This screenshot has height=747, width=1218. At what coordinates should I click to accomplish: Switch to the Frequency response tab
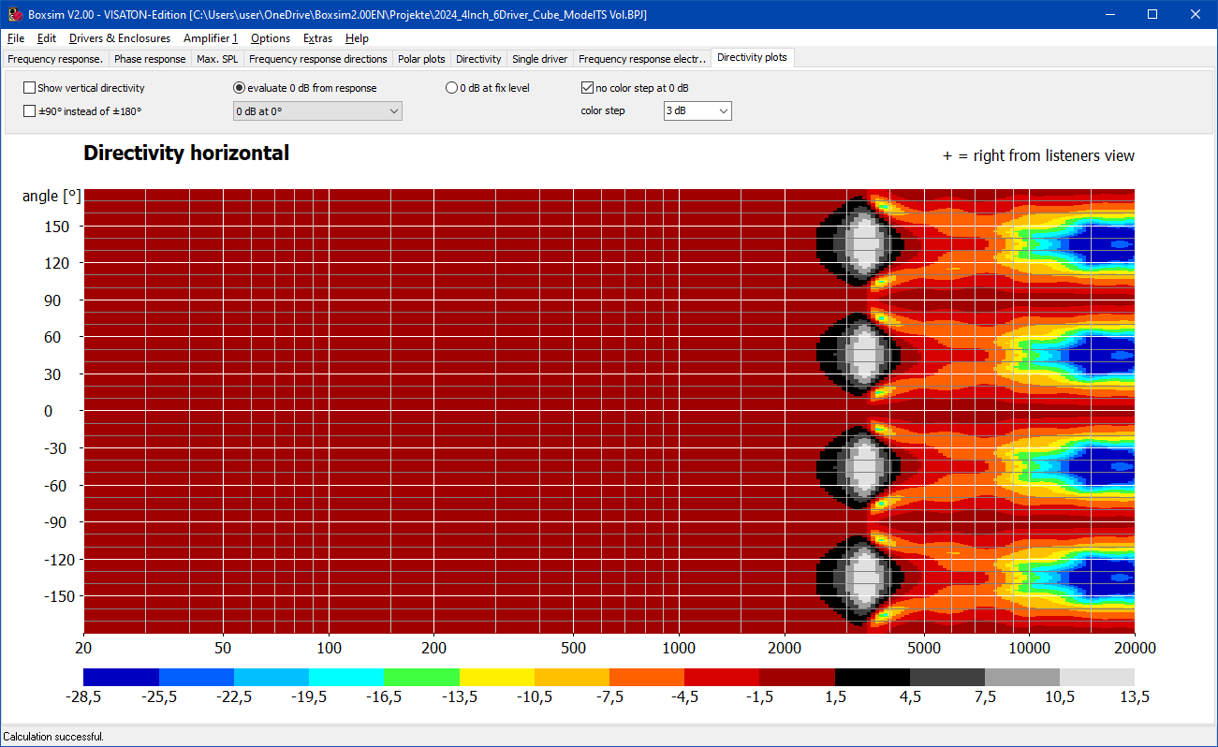55,59
